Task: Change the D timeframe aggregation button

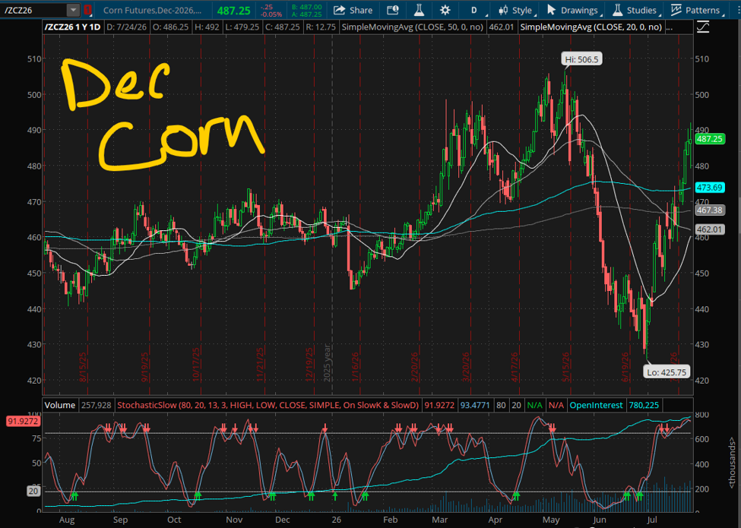Action: point(474,10)
